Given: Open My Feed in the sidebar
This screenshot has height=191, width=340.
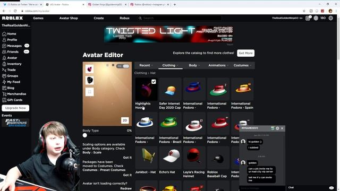Looking at the screenshot, I should 11,82.
